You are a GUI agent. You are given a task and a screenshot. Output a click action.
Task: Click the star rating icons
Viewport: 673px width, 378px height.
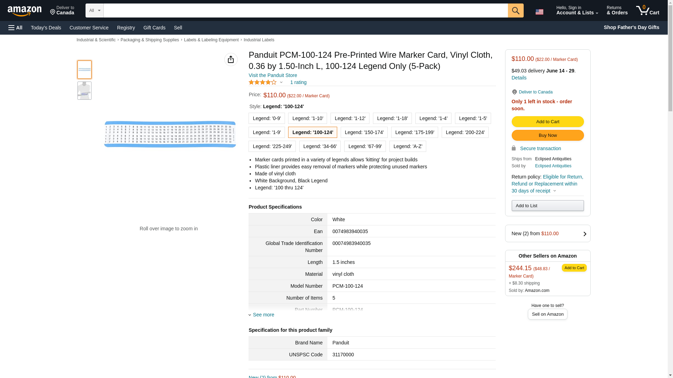pyautogui.click(x=263, y=82)
